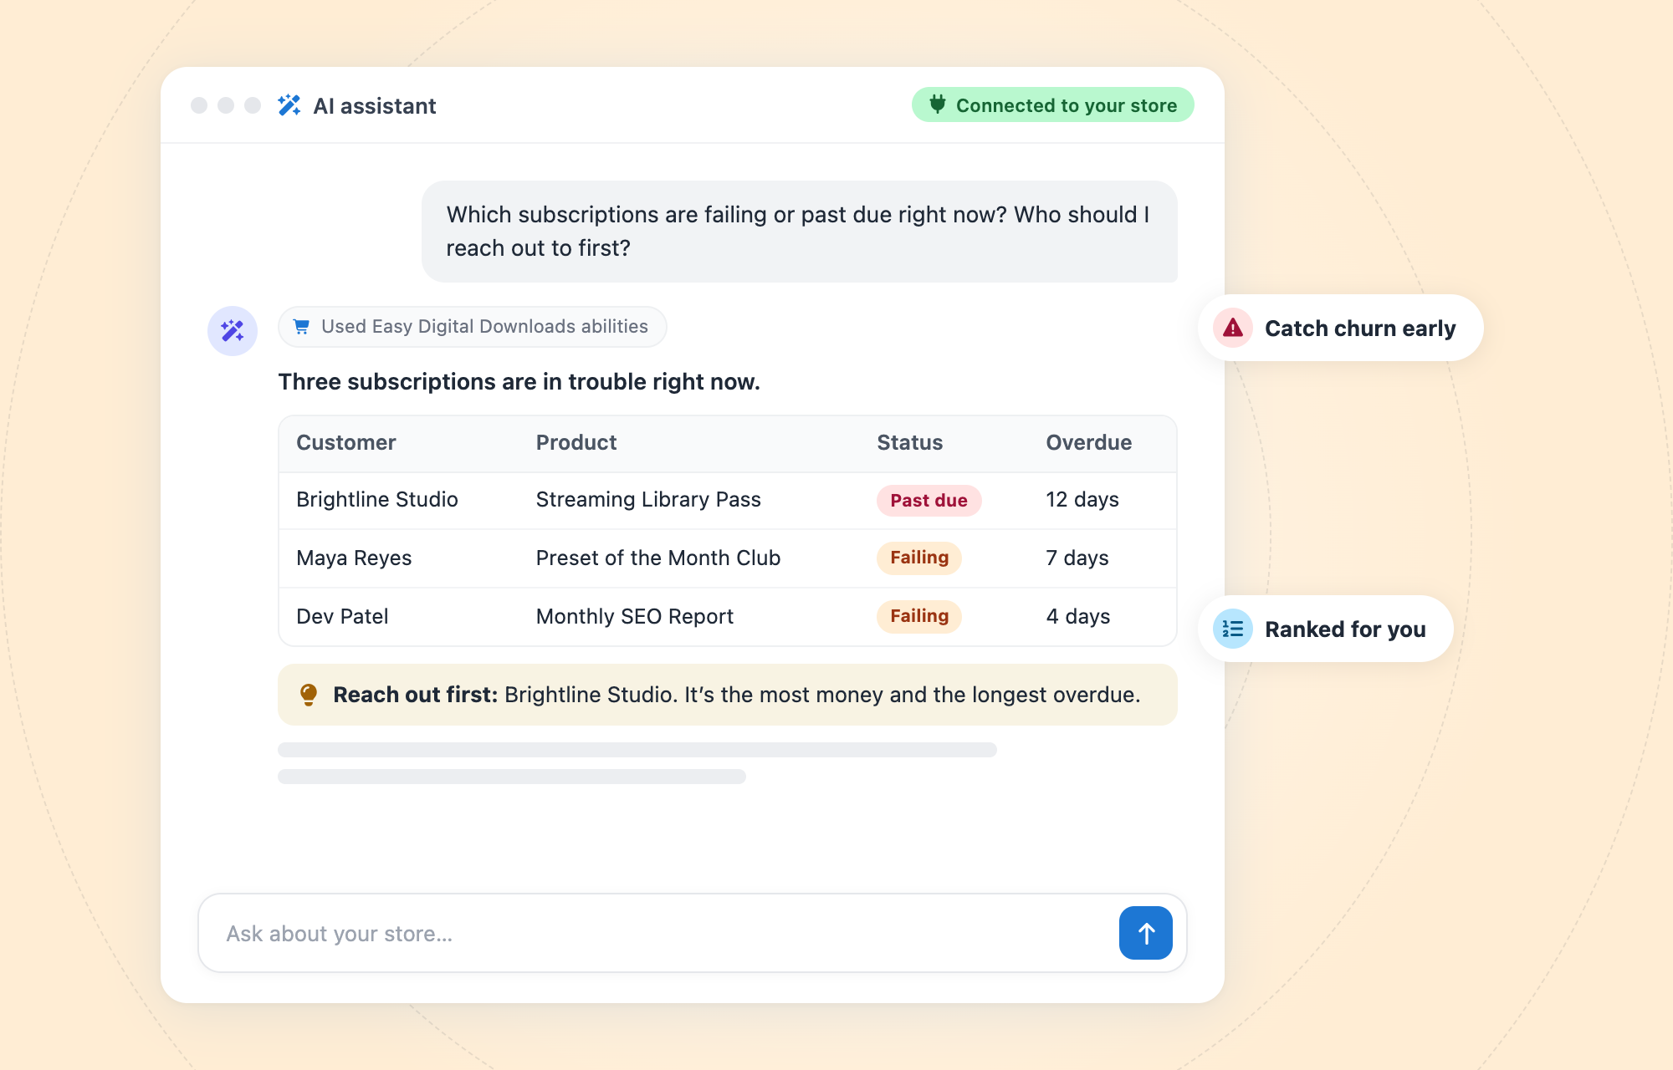Click the green plug icon in connection badge
Viewport: 1673px width, 1070px height.
point(938,104)
